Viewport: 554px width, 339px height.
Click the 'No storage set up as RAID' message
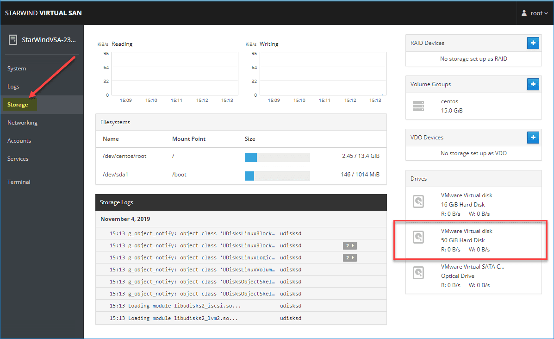point(473,59)
